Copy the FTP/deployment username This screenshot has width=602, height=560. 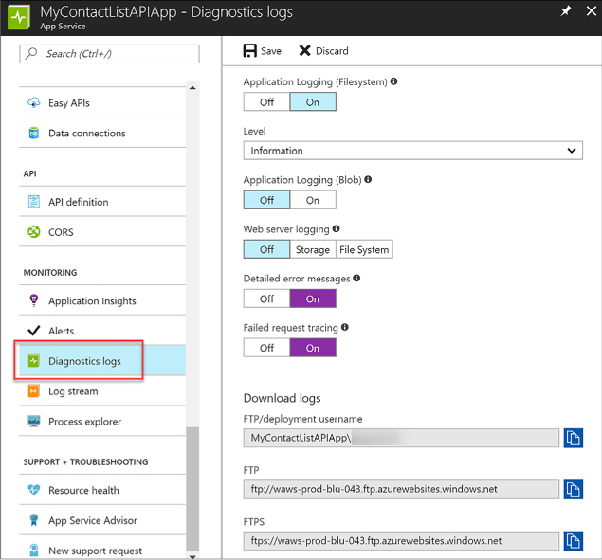[x=574, y=438]
